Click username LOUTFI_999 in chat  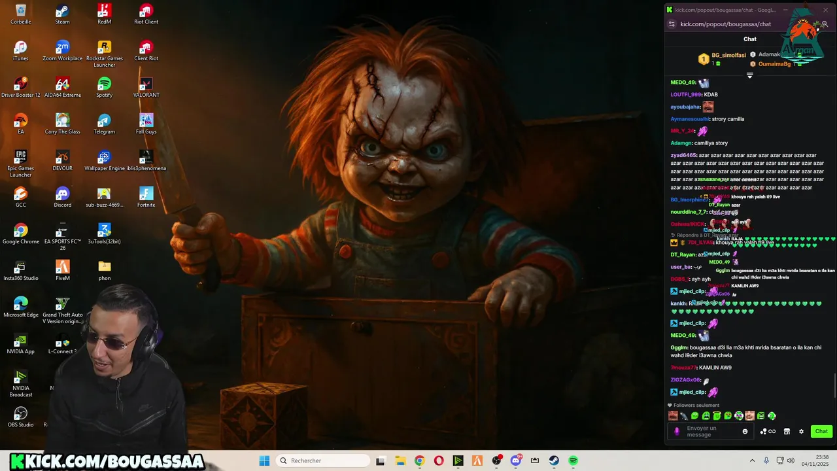click(686, 94)
